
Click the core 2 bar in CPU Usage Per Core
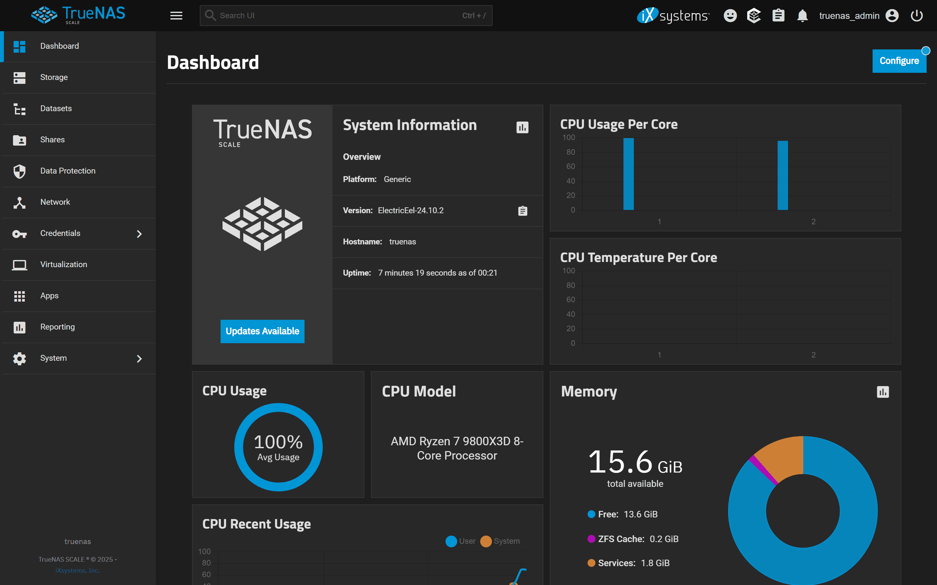[782, 175]
